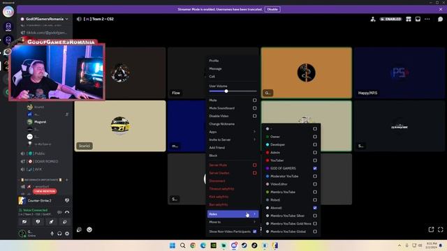447x251 pixels.
Task: Expand the Roles submenu
Action: click(233, 214)
